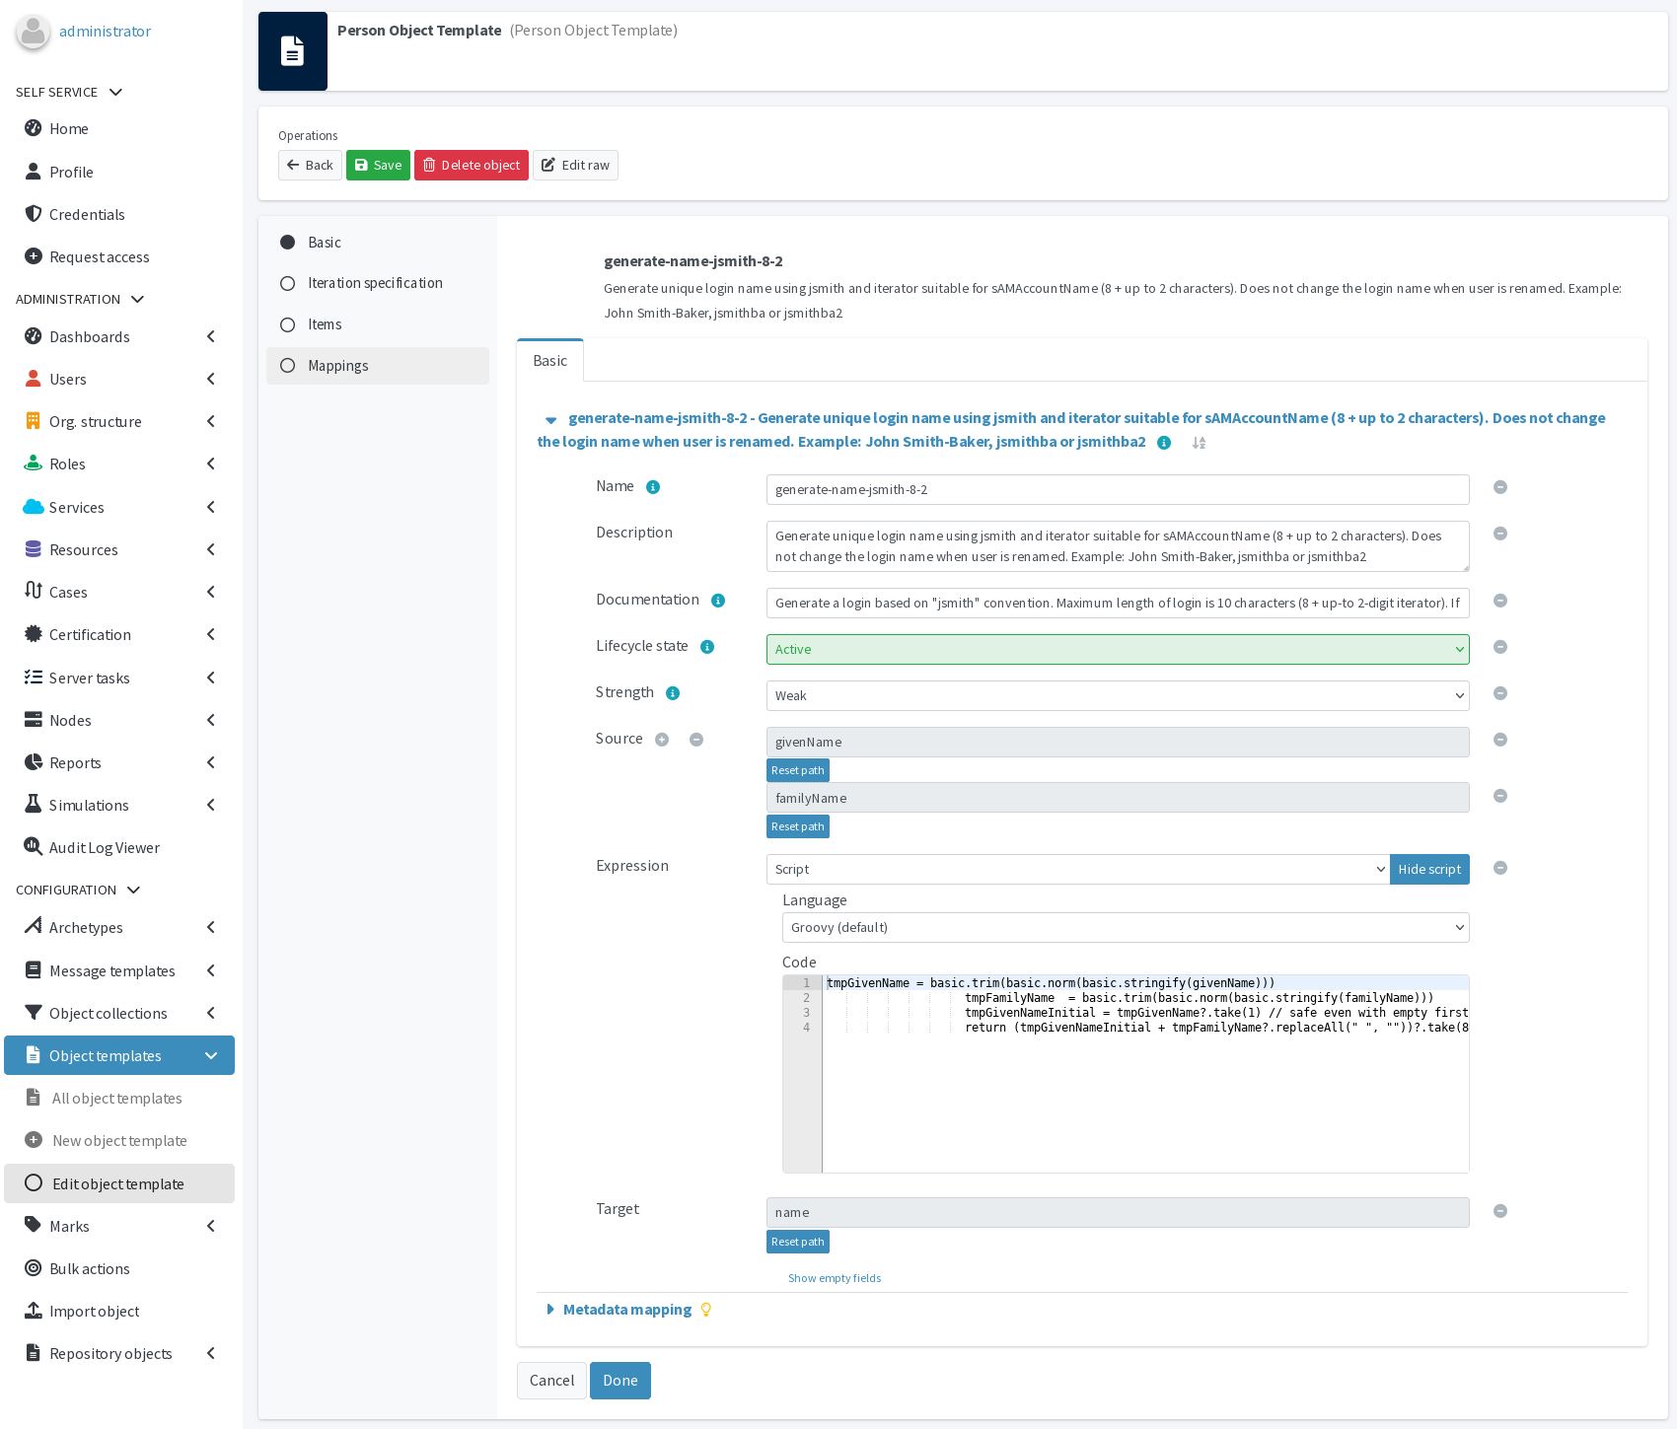The width and height of the screenshot is (1677, 1429).
Task: Select the Items step indicator
Action: pos(287,323)
